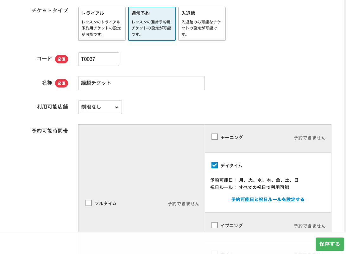Click the デイタイム label text
The height and width of the screenshot is (254, 346).
pyautogui.click(x=231, y=166)
